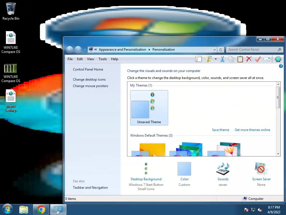Click the Copy toolbar icon
Screen dimensions: 286x215
[x=231, y=59]
